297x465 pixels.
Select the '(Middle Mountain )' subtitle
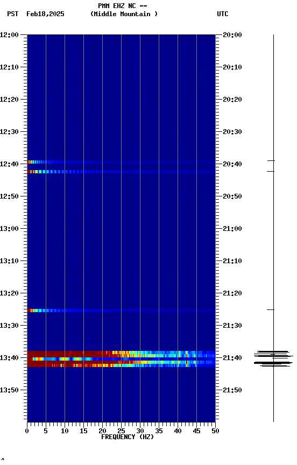(124, 14)
